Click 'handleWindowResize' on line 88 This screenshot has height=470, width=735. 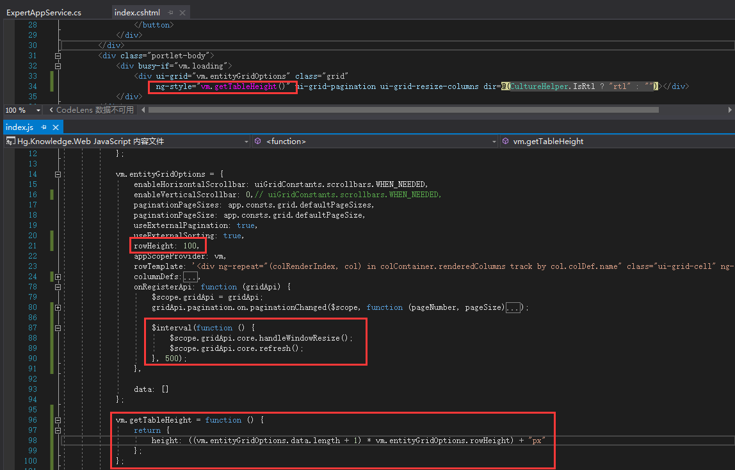(299, 338)
